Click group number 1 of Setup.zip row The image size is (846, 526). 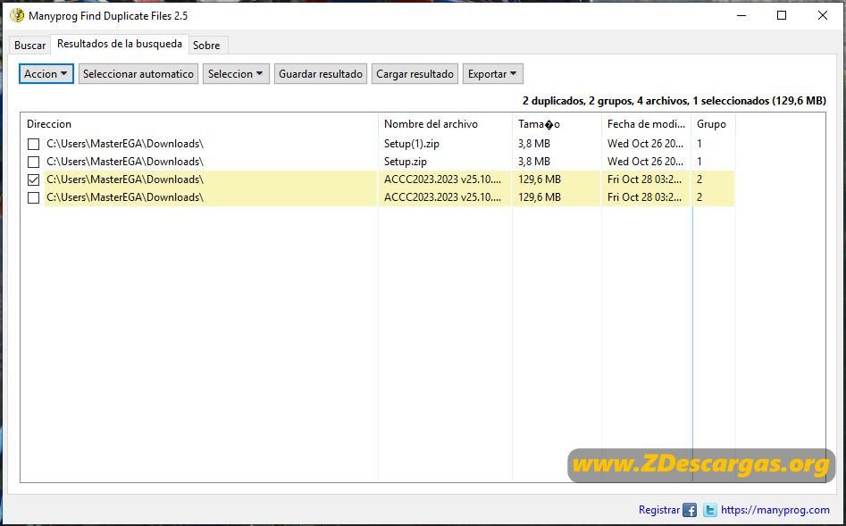tap(699, 162)
